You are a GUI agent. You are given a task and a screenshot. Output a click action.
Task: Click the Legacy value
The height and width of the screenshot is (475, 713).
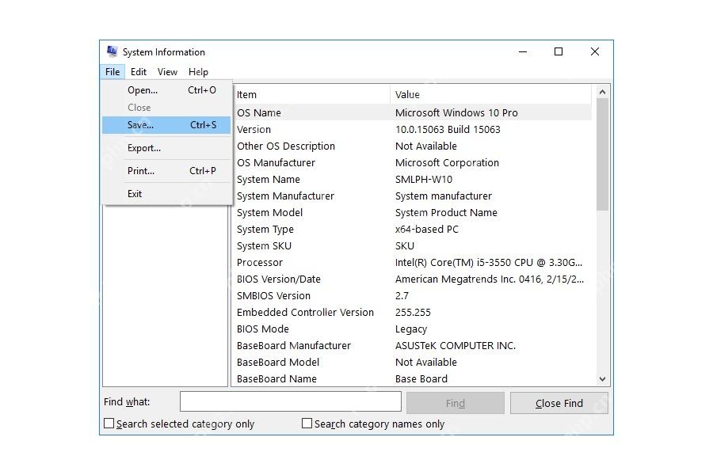pos(411,329)
